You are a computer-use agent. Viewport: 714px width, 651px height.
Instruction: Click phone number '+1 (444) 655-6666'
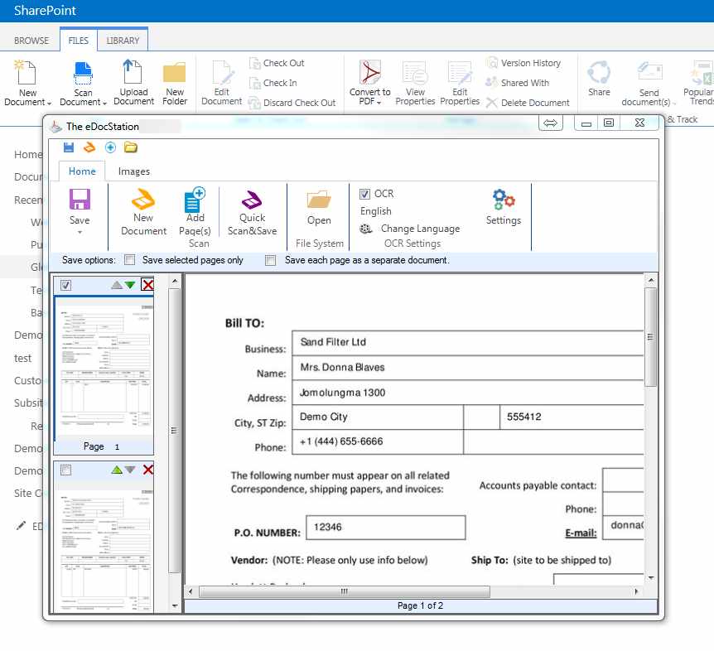(x=341, y=441)
